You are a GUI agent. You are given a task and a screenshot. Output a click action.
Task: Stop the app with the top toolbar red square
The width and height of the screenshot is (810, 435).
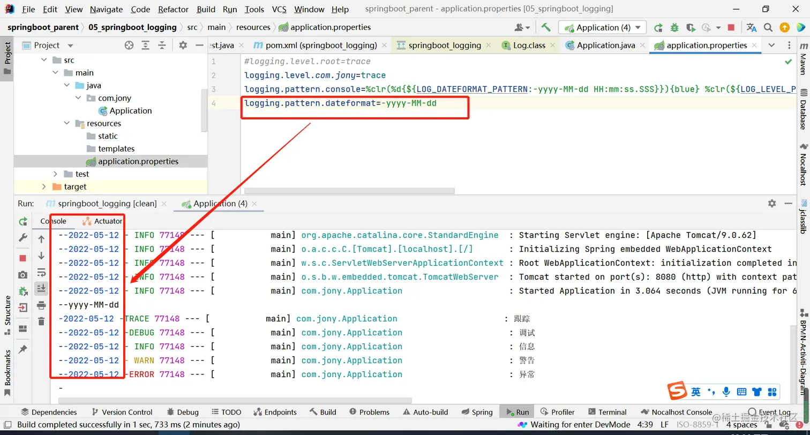(731, 27)
